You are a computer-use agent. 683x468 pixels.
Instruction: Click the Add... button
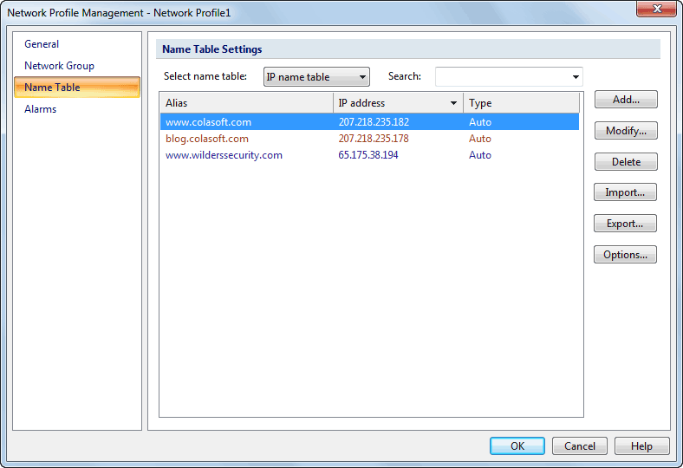[626, 100]
